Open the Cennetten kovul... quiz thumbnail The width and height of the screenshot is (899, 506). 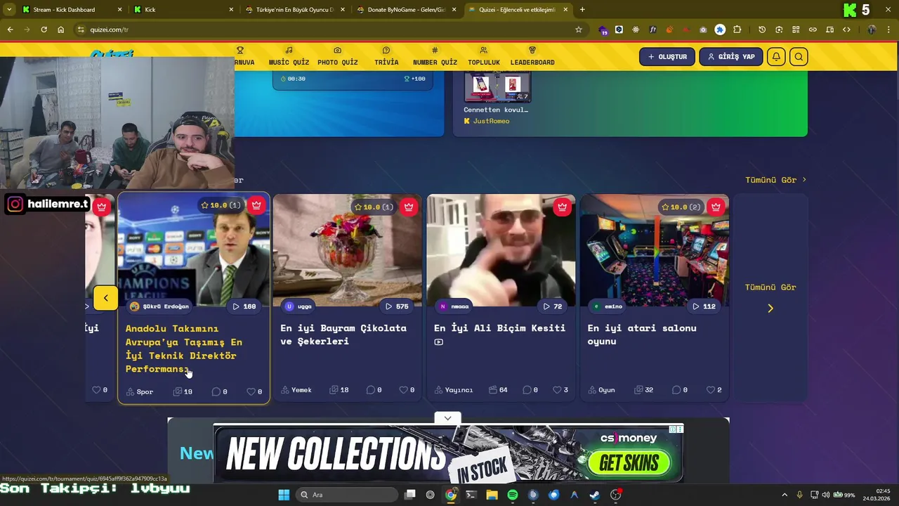(x=497, y=87)
